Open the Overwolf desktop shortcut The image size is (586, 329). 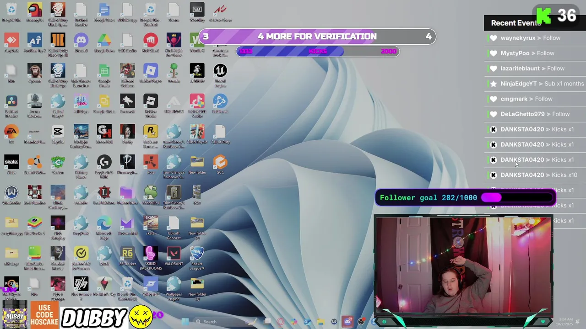coord(127,104)
